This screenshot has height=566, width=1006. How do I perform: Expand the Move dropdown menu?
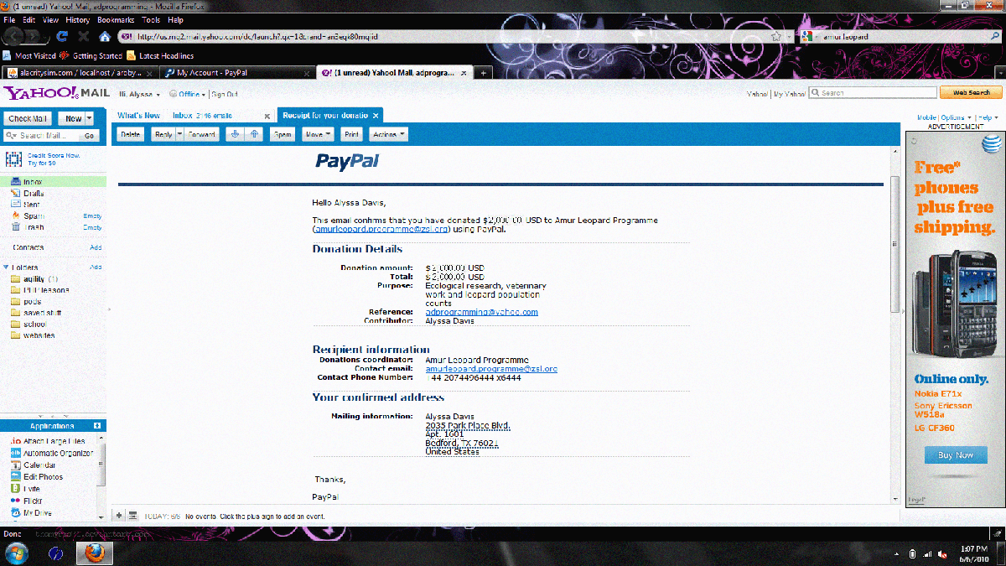318,134
